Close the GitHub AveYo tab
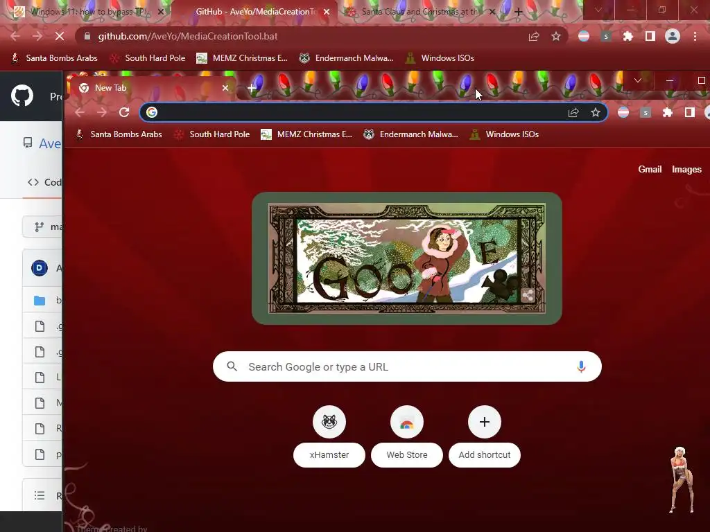 tap(327, 12)
